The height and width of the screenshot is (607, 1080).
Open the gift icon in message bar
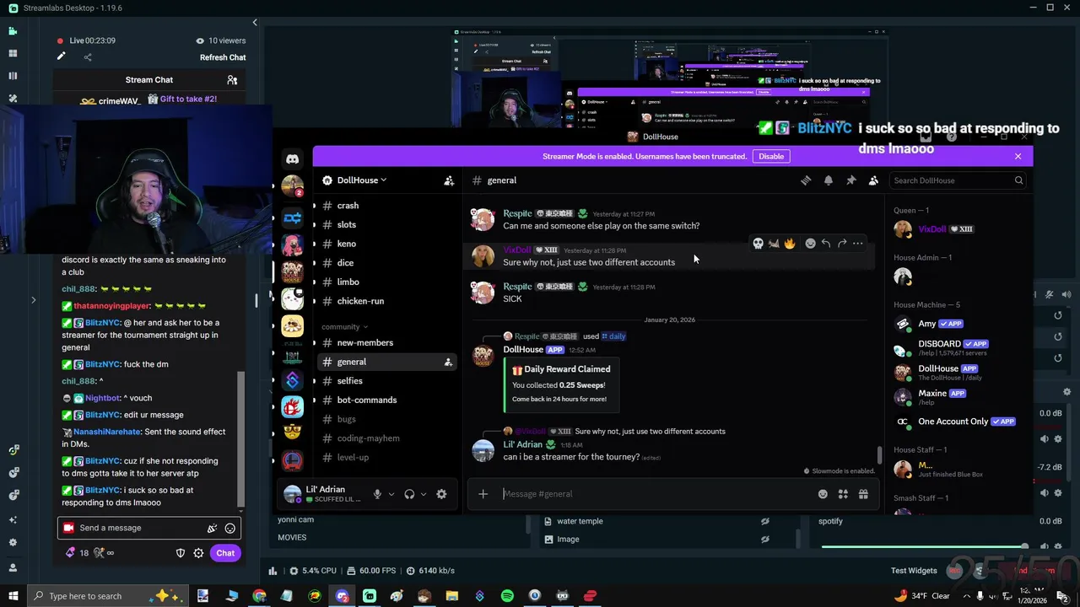(x=863, y=494)
